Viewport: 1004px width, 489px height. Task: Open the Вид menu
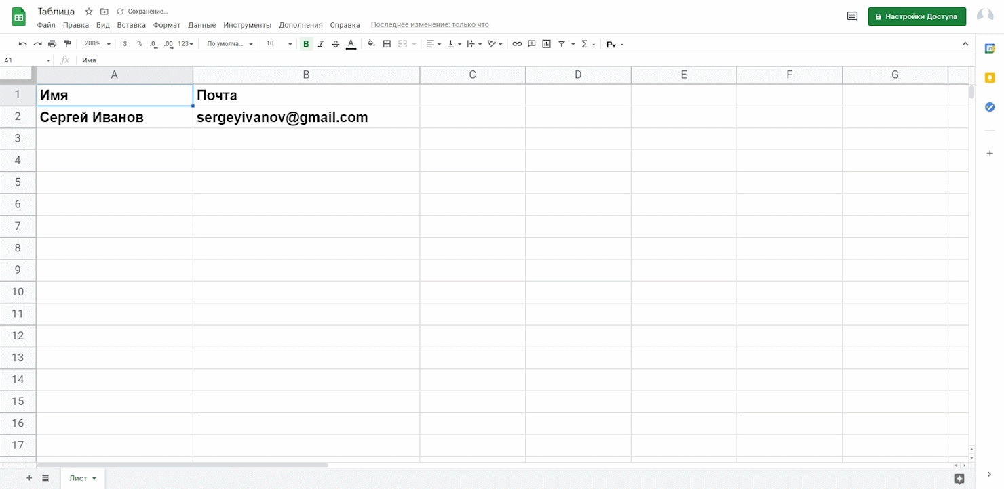tap(103, 25)
